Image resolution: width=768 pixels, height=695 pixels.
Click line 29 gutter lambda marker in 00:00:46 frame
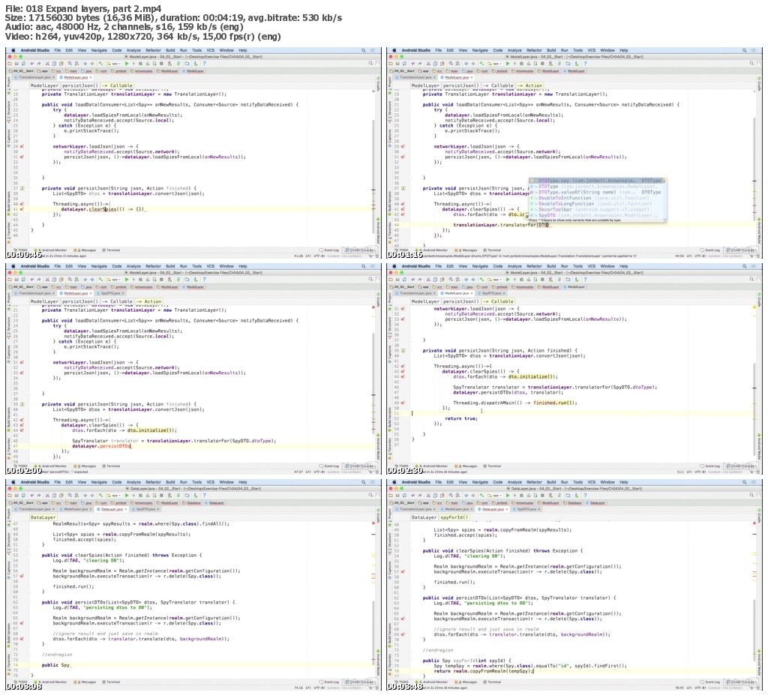[x=22, y=146]
